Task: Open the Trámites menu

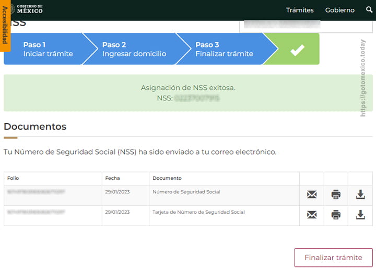Action: pos(300,10)
